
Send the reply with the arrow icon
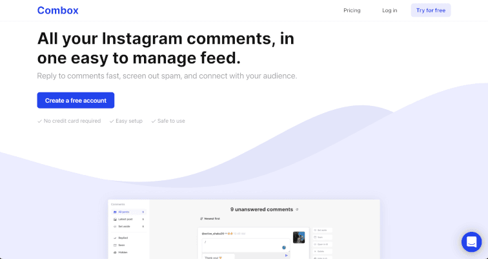coord(286,255)
